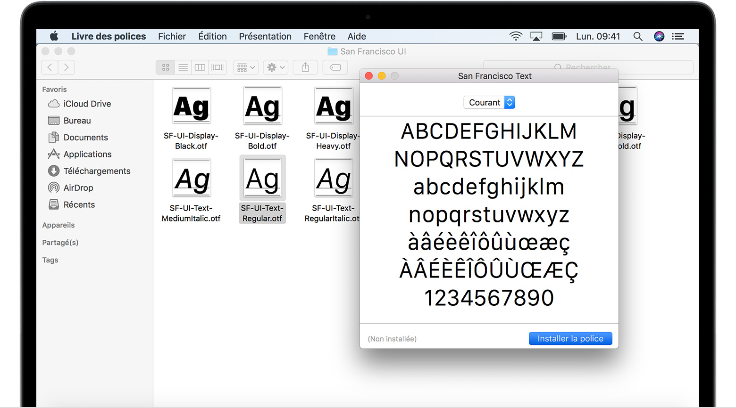Click the date and time Lun. 09:41
736x408 pixels.
point(598,36)
